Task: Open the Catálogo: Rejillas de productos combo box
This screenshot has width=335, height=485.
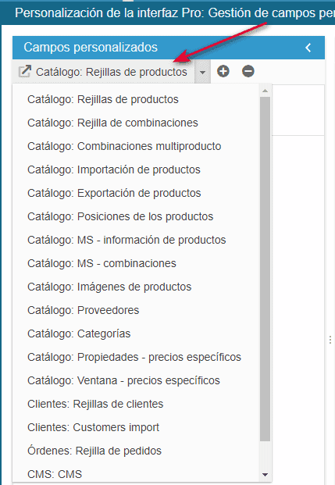Action: 105,72
